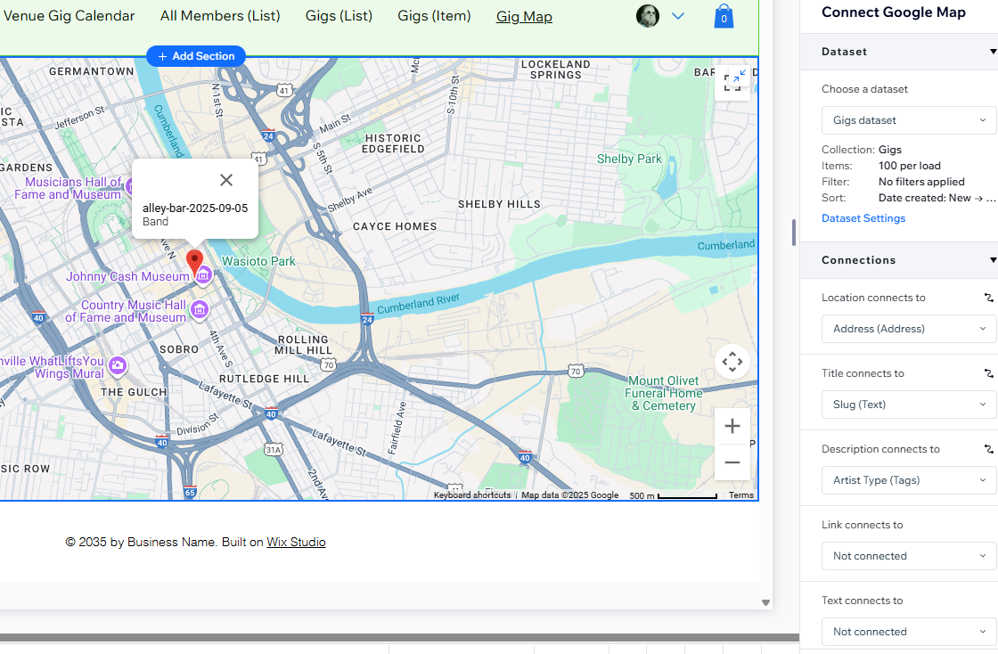The image size is (998, 654).
Task: Open Venue Gig Calendar menu item
Action: (69, 16)
